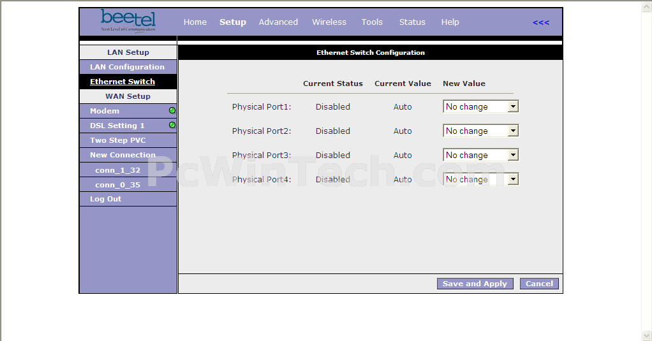Screen dimensions: 652x341
Task: Click the Save and Apply button
Action: click(475, 284)
